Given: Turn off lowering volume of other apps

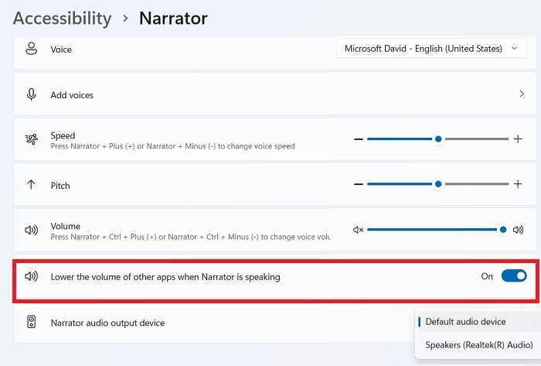Looking at the screenshot, I should click(513, 275).
